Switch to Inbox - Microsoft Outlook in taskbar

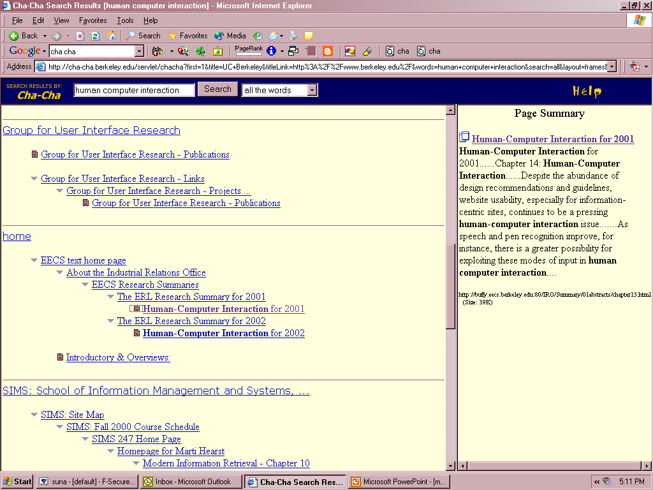191,482
